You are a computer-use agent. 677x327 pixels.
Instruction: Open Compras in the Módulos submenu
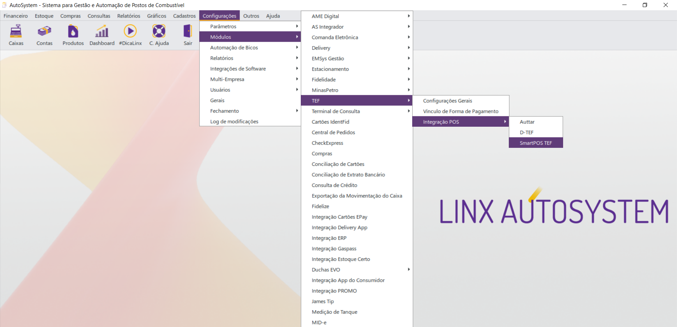pos(357,153)
